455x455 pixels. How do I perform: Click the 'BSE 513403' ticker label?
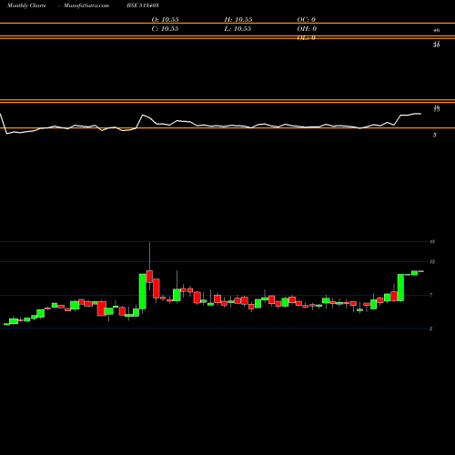tap(143, 5)
